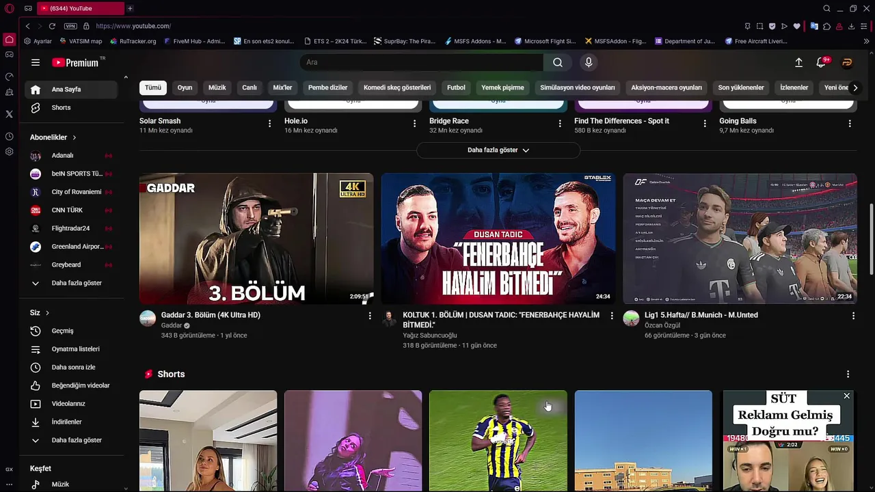Click the Ara search input field
The height and width of the screenshot is (492, 875).
pyautogui.click(x=422, y=62)
